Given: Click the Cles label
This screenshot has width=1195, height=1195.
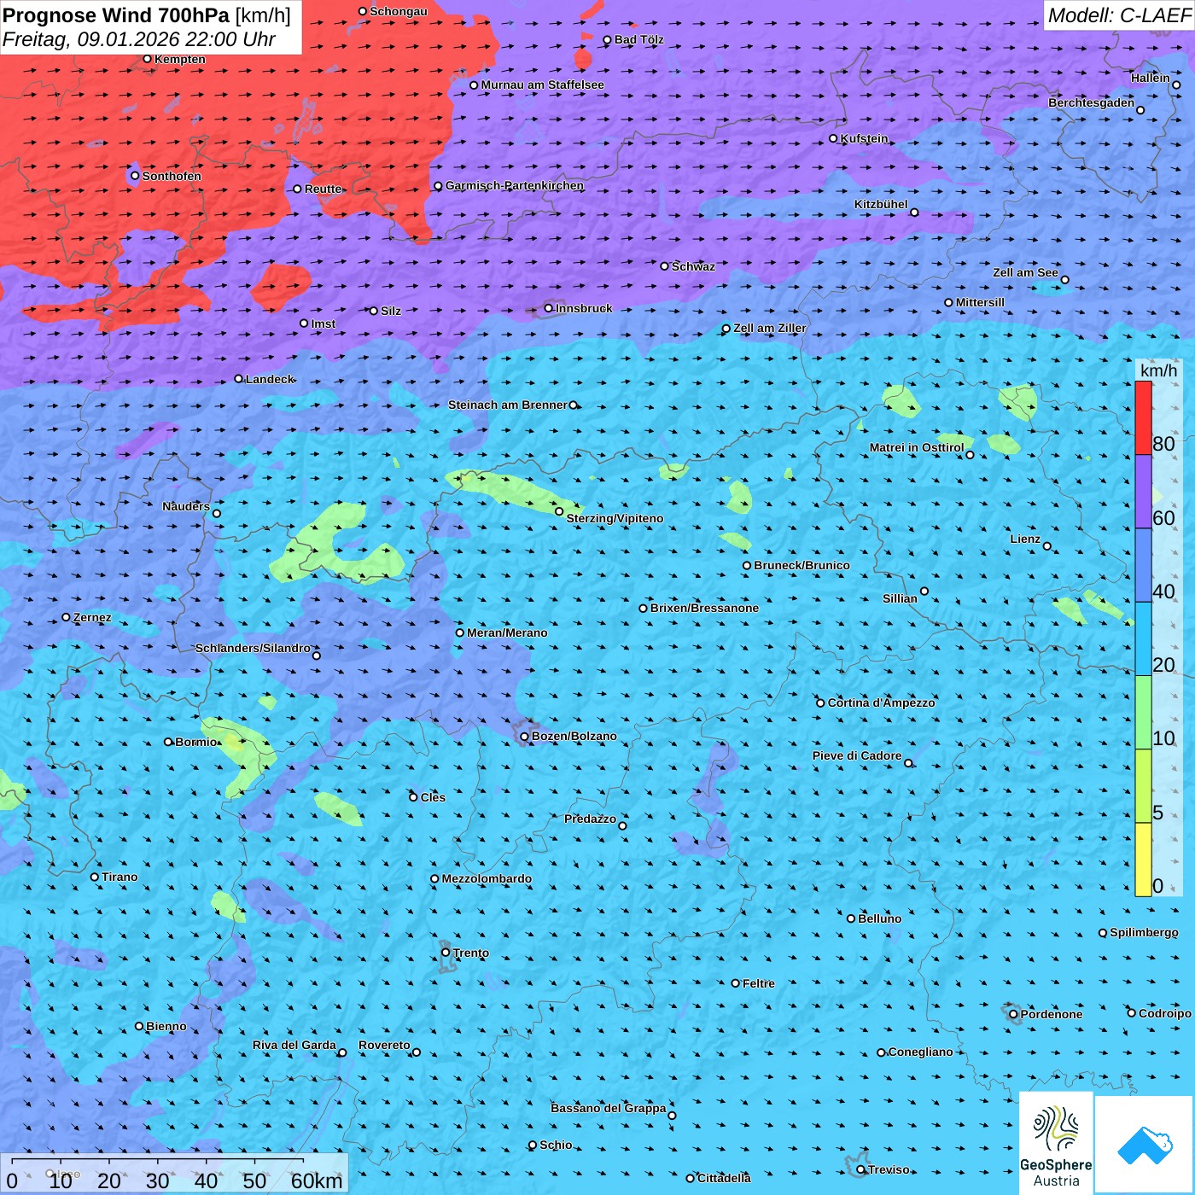Looking at the screenshot, I should [434, 797].
